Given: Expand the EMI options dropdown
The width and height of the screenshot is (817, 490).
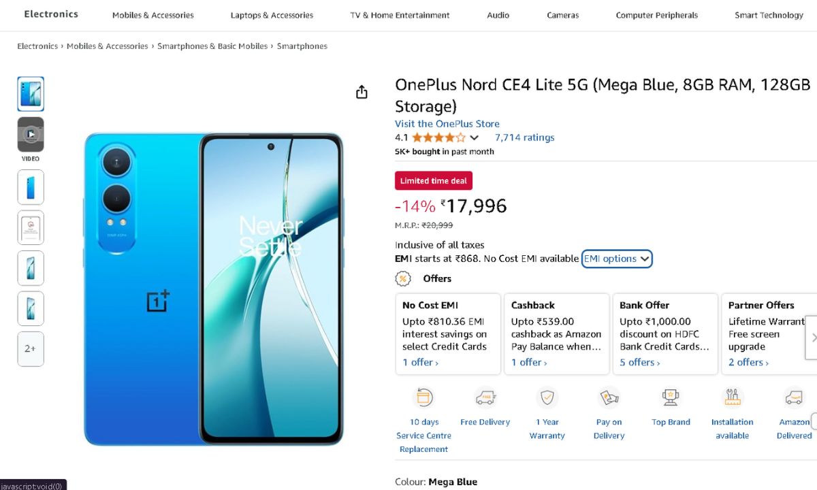Looking at the screenshot, I should [617, 259].
